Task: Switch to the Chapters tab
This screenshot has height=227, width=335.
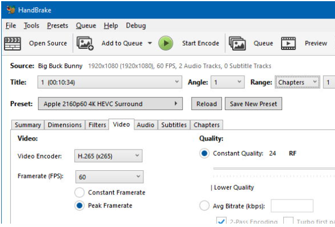Action: [206, 125]
